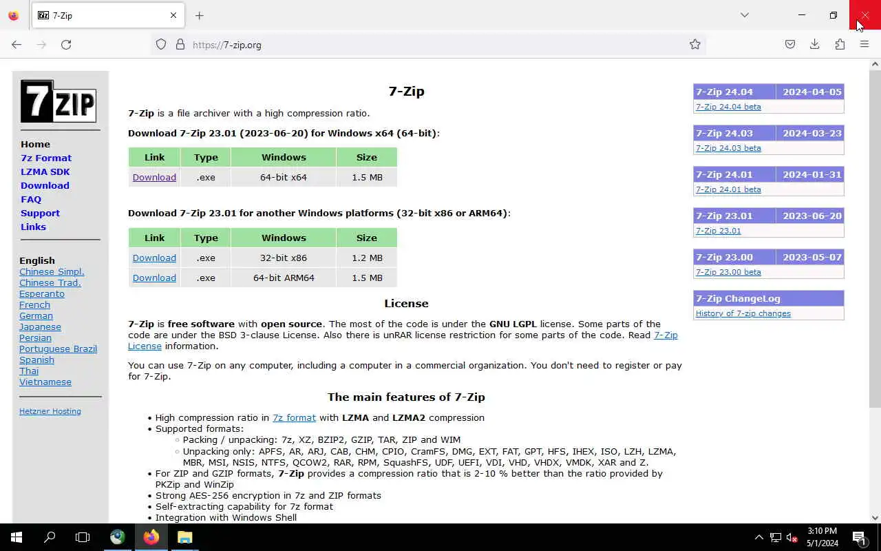Open the Windows Start menu
The width and height of the screenshot is (881, 551).
click(17, 537)
